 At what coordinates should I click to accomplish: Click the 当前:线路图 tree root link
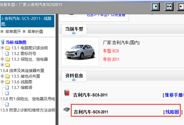click(16, 42)
